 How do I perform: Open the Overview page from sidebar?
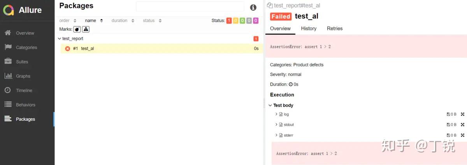(25, 33)
